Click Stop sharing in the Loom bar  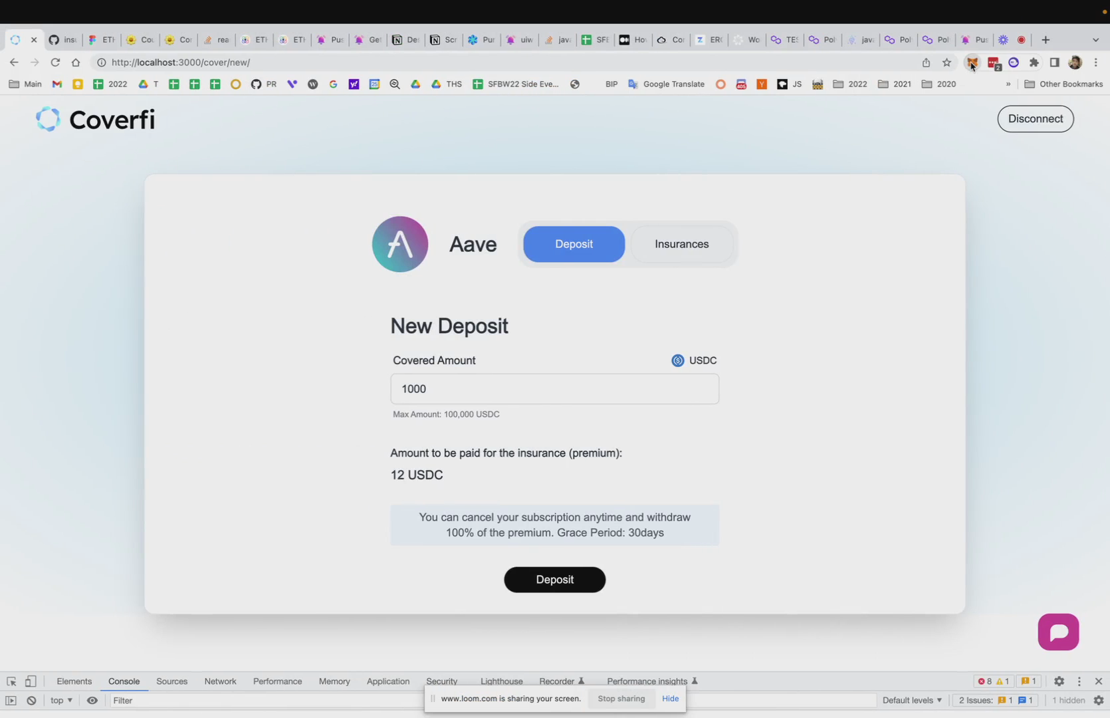point(621,699)
